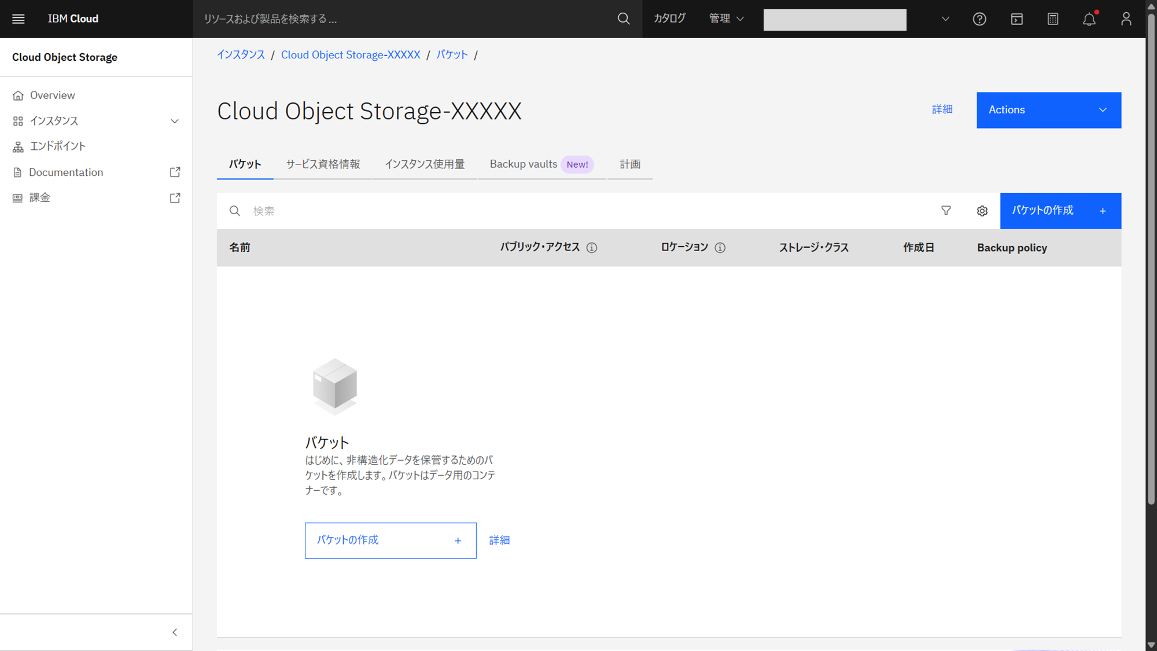Launch IBM Cloud Shell terminal icon

pyautogui.click(x=1016, y=19)
